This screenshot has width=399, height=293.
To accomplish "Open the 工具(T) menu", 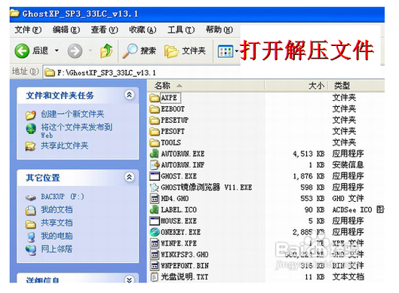I will 181,29.
